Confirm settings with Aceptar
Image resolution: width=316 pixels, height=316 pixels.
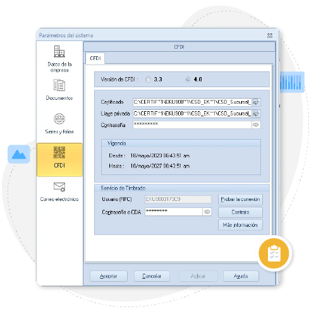tap(109, 276)
